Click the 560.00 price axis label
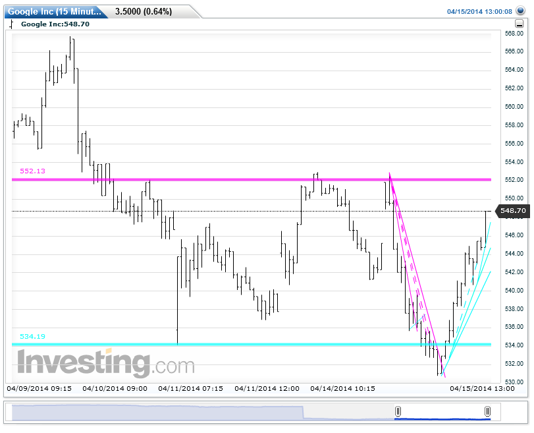 point(514,107)
